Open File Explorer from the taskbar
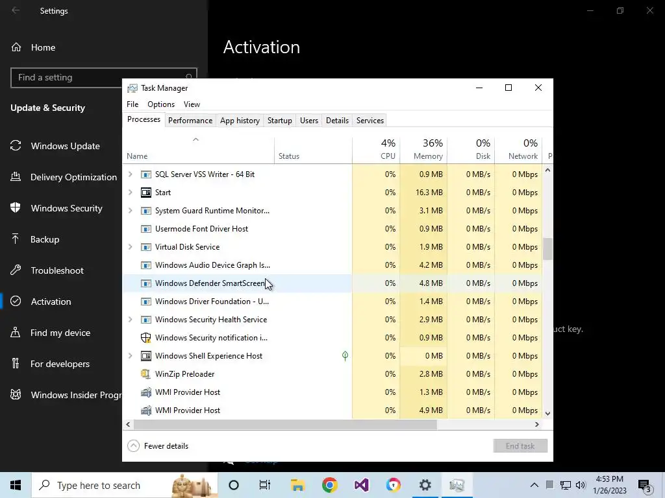 coord(297,485)
